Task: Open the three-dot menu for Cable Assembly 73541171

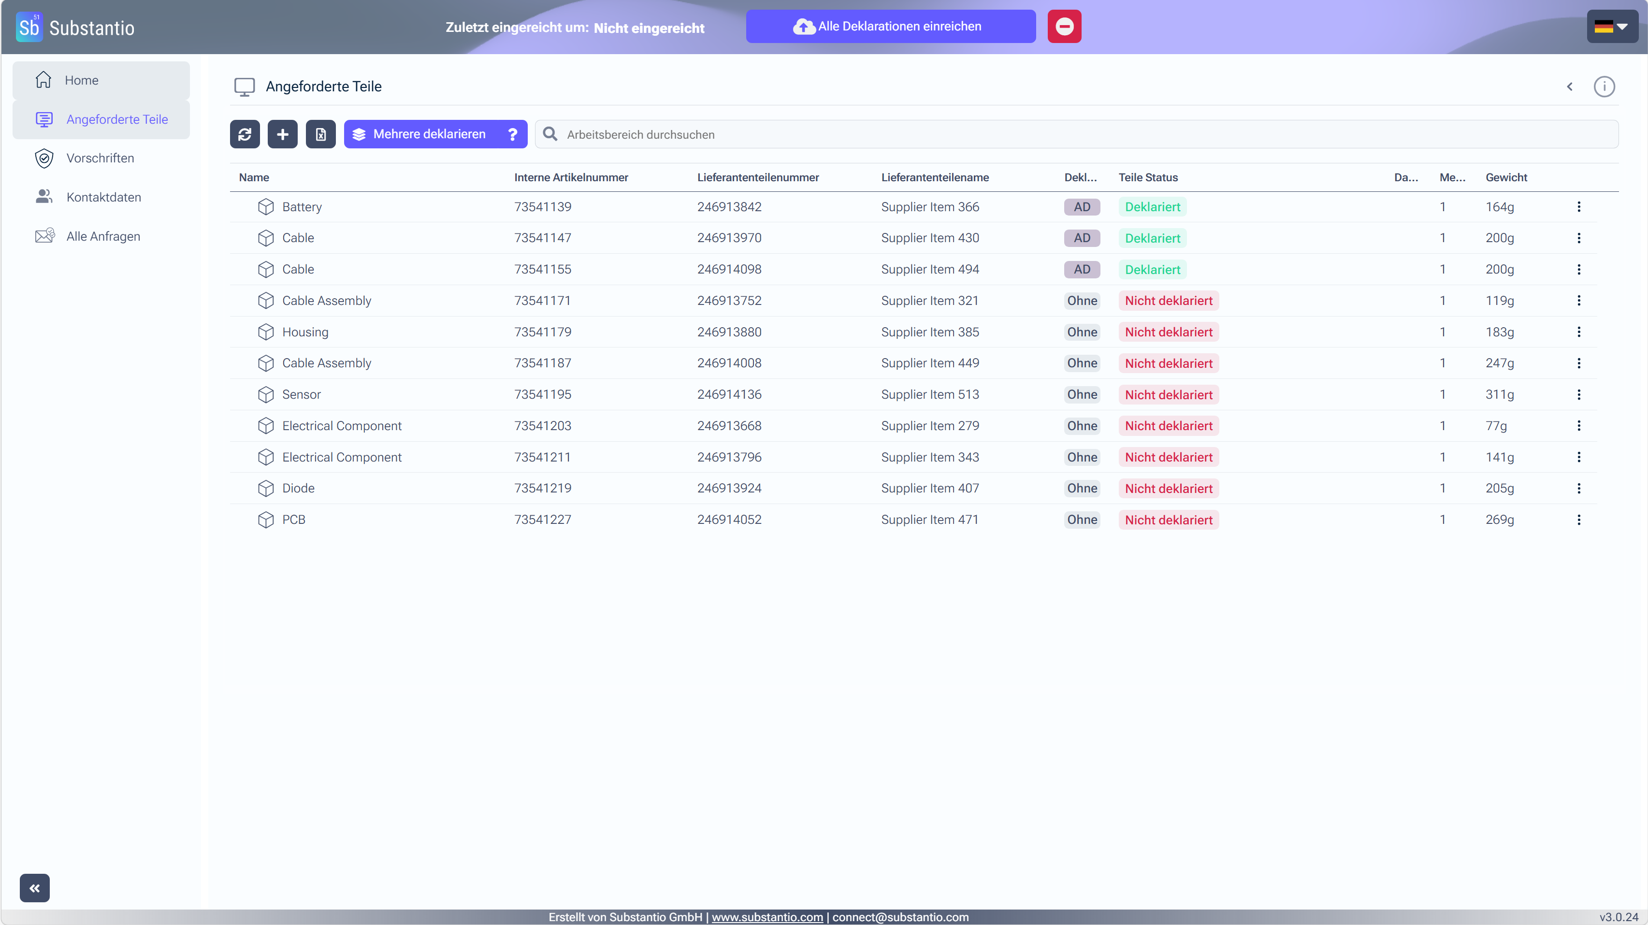Action: coord(1578,301)
